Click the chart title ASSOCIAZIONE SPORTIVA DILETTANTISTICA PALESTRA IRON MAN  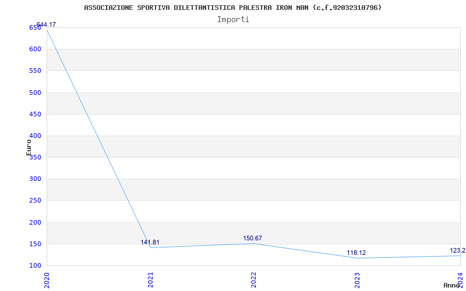click(x=232, y=8)
